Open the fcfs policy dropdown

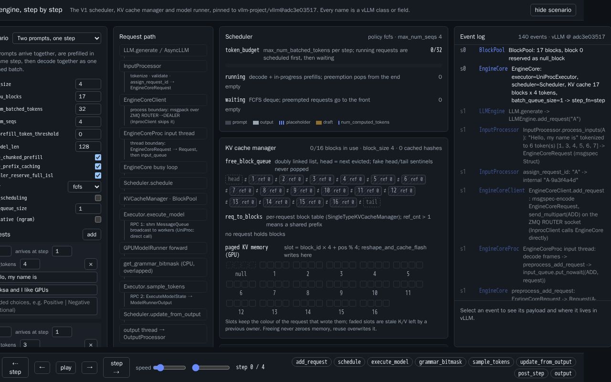[84, 187]
